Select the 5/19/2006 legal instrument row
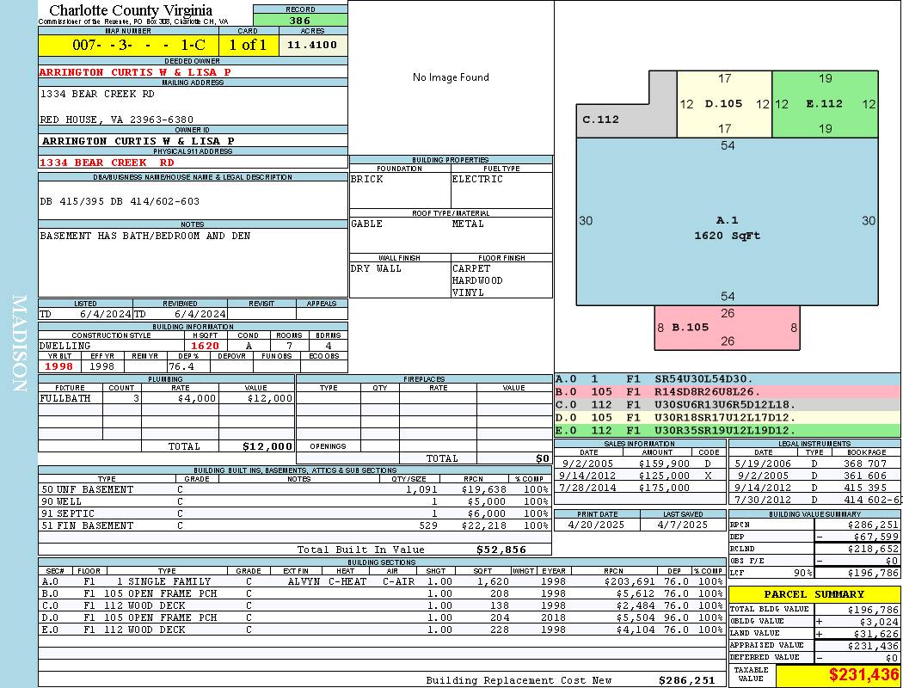 tap(814, 464)
